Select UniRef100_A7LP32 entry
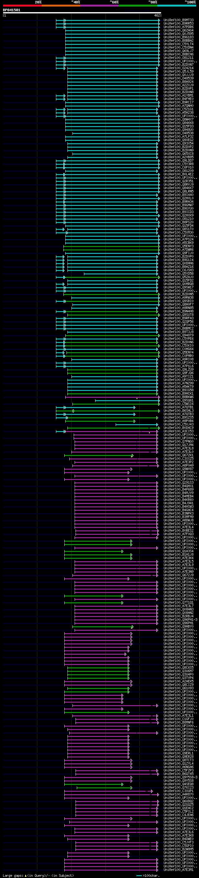Viewport: 199px width, 878px height. (x=178, y=137)
